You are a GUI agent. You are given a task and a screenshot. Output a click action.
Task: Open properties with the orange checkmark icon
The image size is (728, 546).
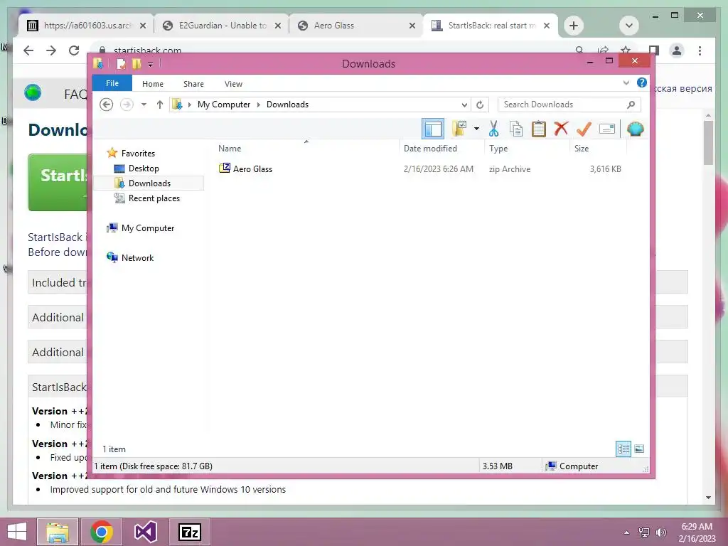click(x=584, y=129)
